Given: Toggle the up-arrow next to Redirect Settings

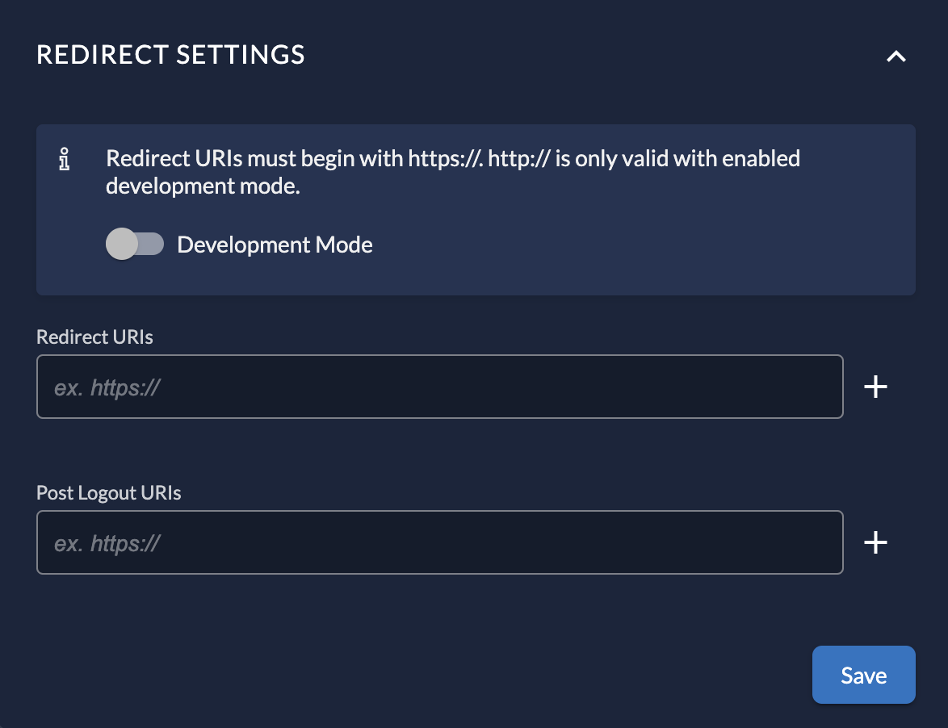Looking at the screenshot, I should coord(896,56).
